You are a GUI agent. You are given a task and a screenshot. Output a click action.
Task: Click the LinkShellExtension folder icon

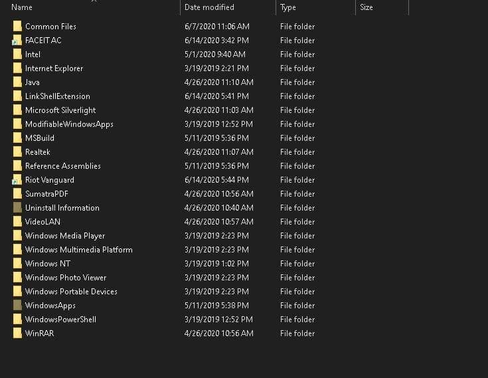[x=17, y=96]
